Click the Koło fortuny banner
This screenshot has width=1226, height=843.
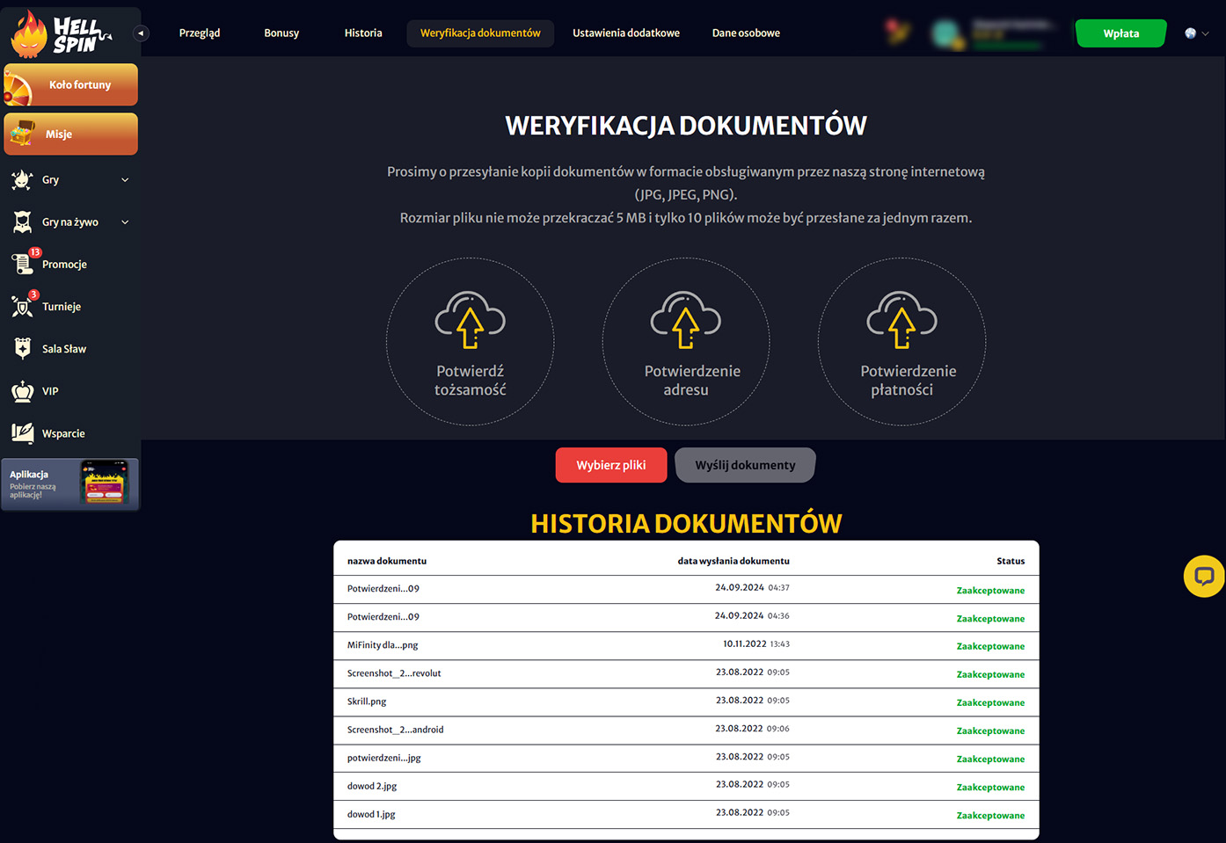click(x=71, y=85)
